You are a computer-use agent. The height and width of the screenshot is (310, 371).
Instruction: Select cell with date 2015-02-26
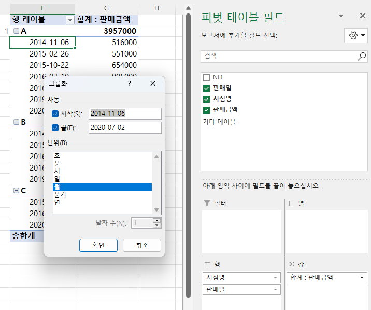point(42,54)
